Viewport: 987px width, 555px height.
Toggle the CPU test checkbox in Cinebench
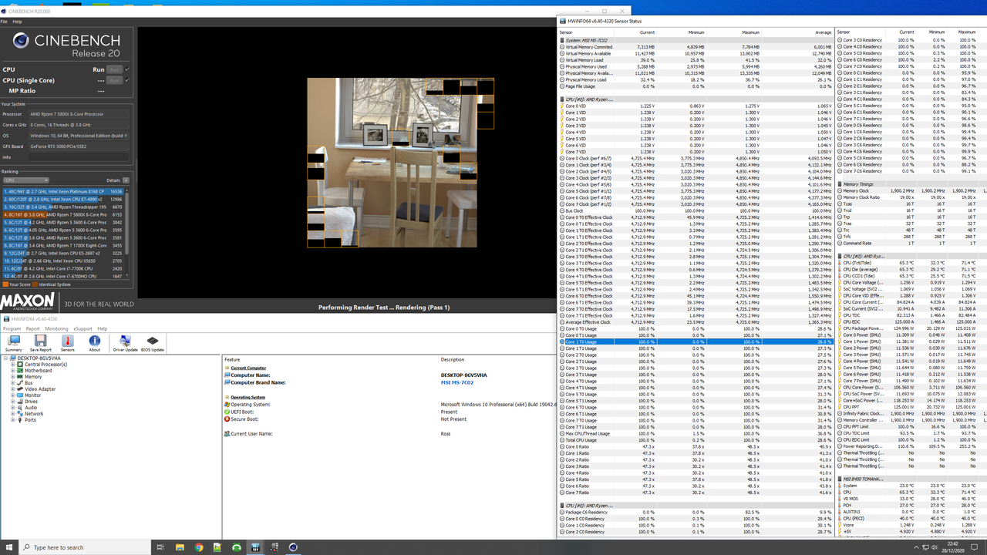(127, 69)
